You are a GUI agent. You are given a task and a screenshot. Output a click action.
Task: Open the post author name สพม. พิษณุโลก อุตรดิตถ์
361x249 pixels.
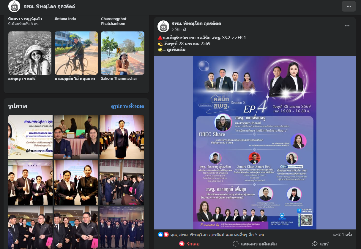click(x=196, y=23)
